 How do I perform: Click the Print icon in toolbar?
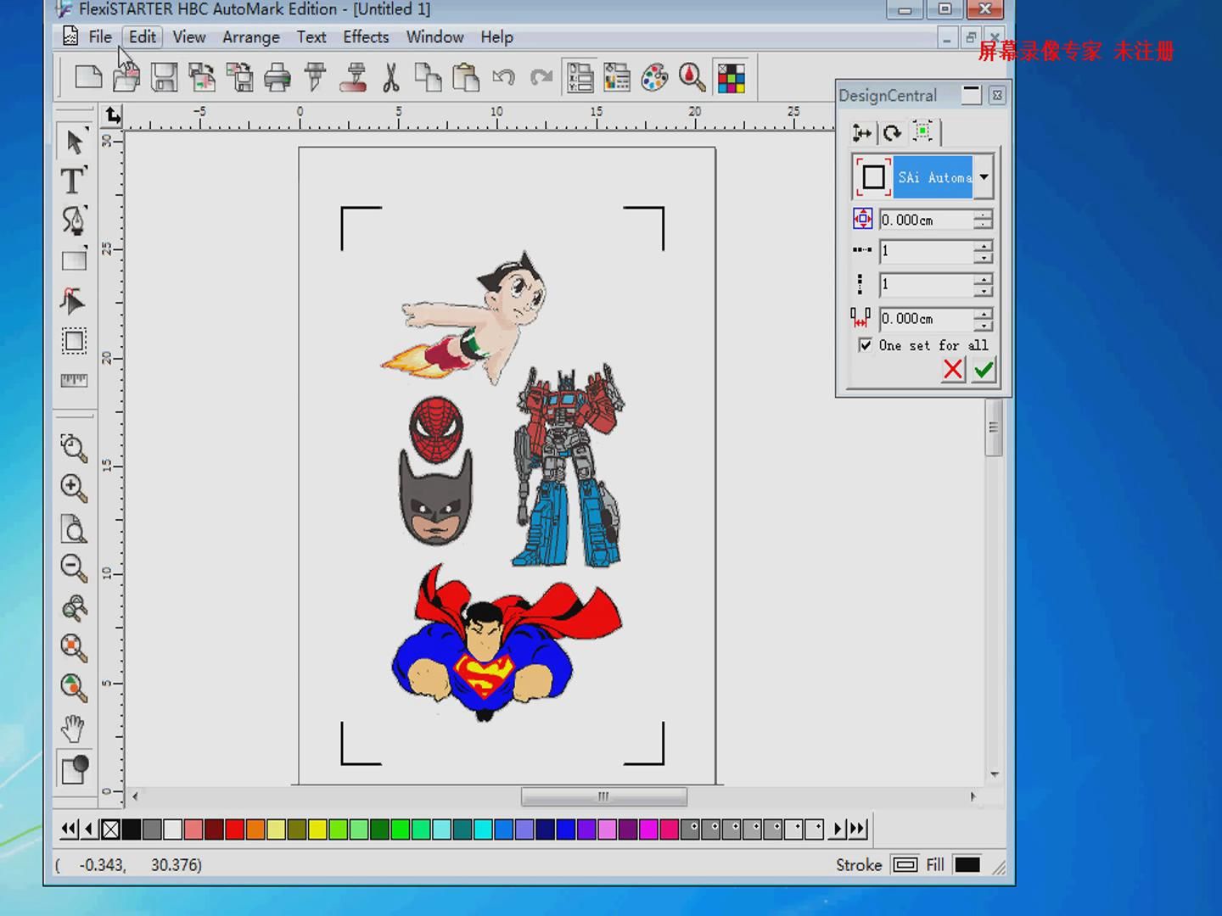pyautogui.click(x=277, y=77)
